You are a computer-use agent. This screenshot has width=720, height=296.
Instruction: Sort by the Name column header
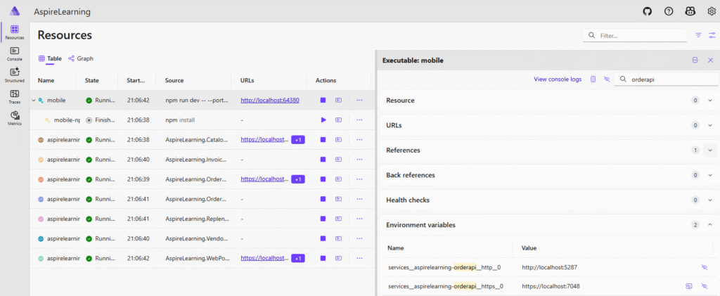46,80
